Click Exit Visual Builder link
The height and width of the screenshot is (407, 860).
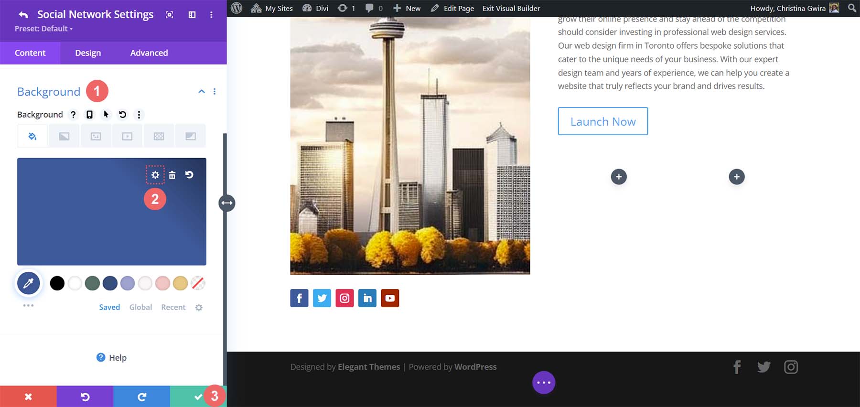click(x=511, y=8)
